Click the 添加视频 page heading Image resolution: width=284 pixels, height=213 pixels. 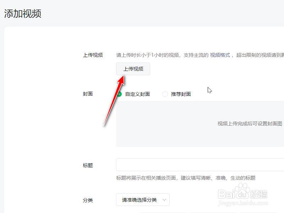point(22,13)
